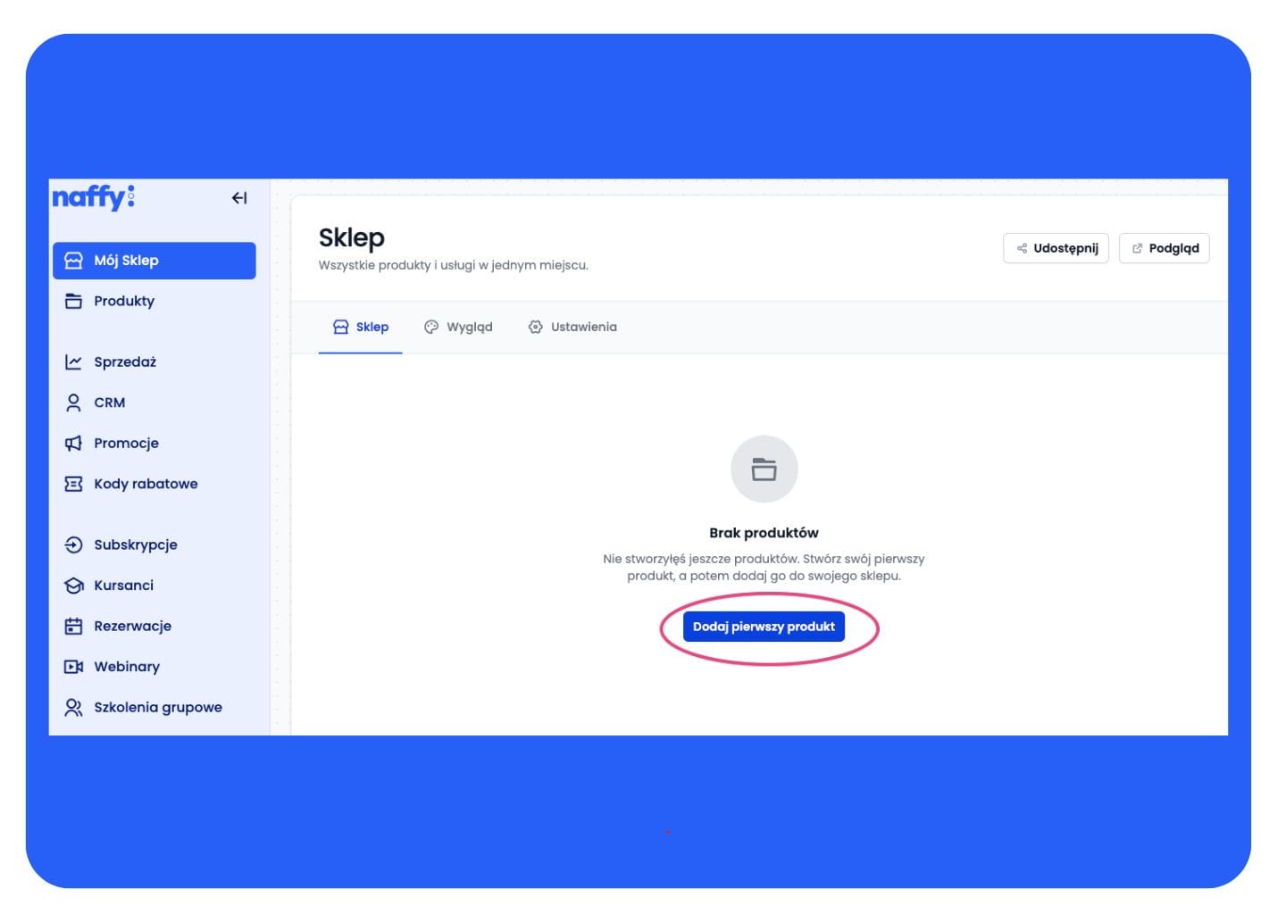This screenshot has height=914, width=1286.
Task: Click the Promocje megaphone icon
Action: click(x=73, y=443)
